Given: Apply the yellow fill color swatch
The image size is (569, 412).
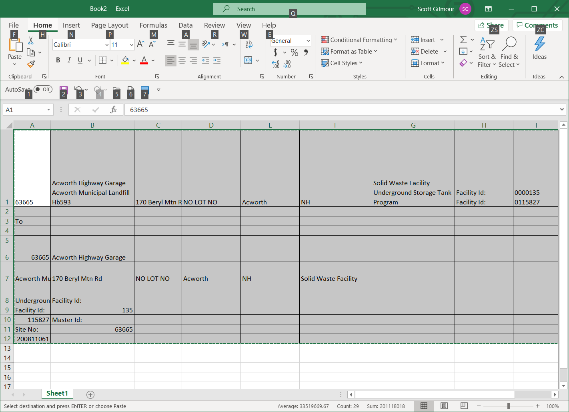Looking at the screenshot, I should (x=125, y=60).
